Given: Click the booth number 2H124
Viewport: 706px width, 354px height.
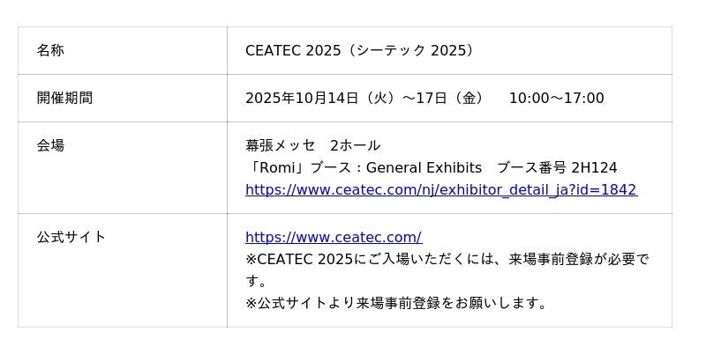Looking at the screenshot, I should 594,167.
